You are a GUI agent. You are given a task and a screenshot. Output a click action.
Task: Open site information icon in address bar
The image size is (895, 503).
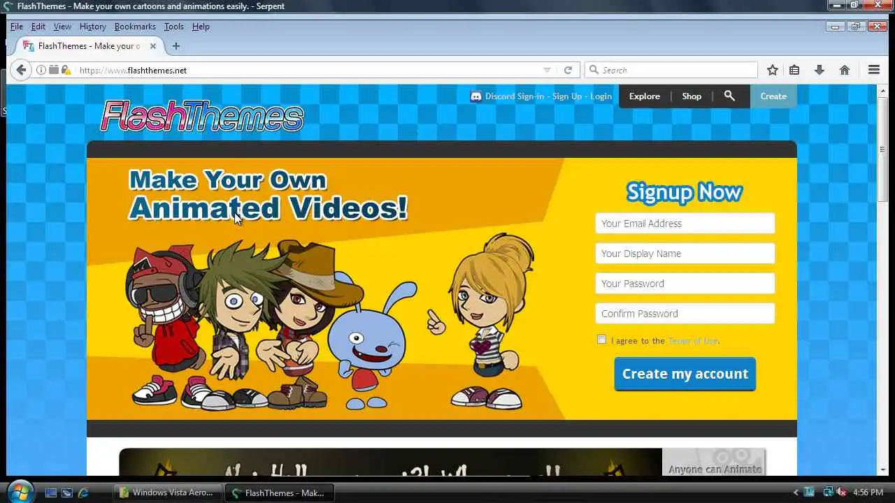[41, 70]
